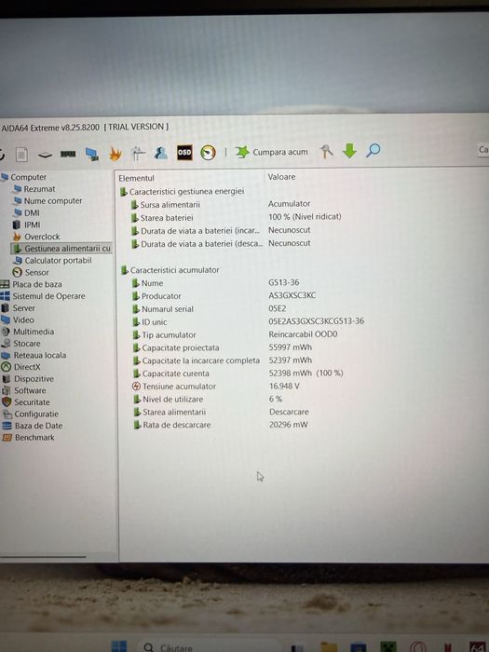Open Multimedia category in tree
Screen dimensions: 489x652
(x=28, y=332)
